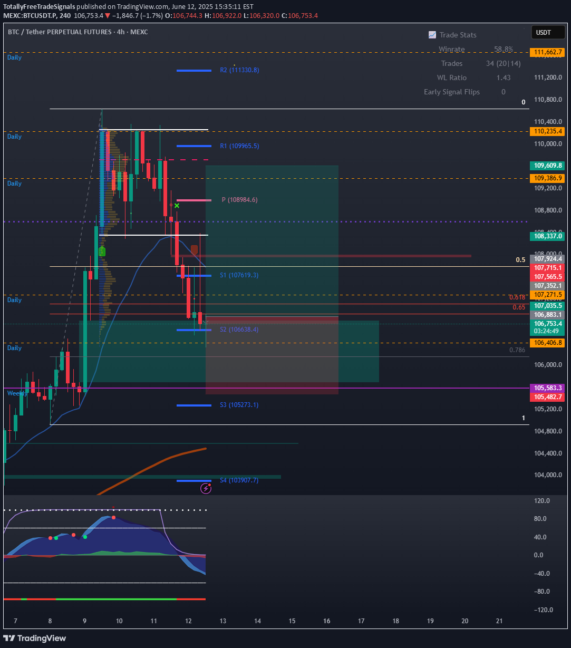Click the S2 (106638.4) pivot label

239,330
